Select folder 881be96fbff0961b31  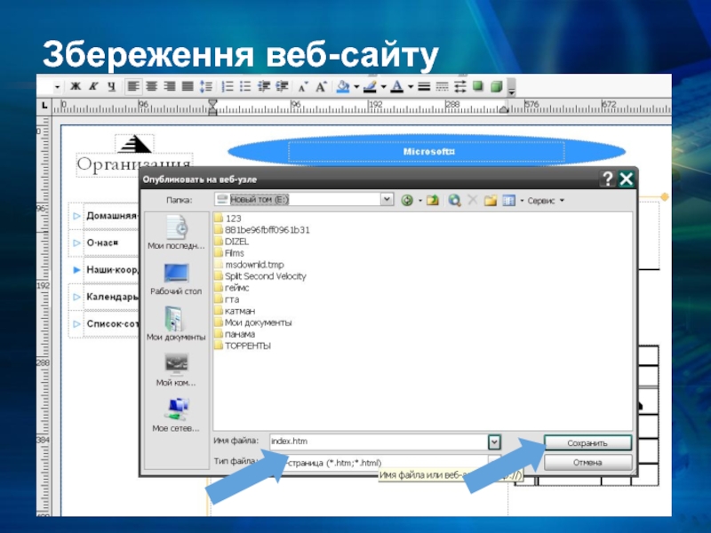(262, 230)
